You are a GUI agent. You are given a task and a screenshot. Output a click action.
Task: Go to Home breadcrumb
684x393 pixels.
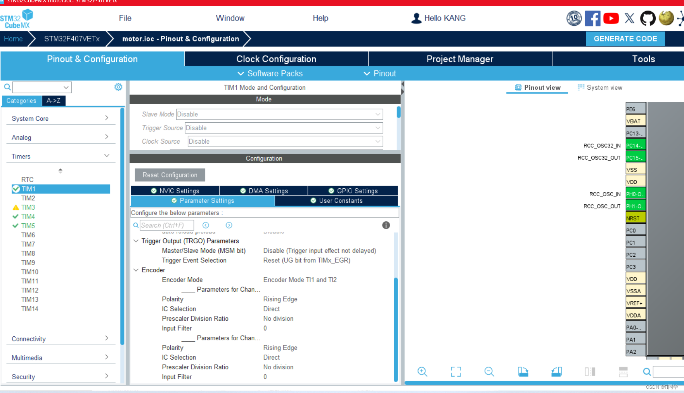pos(13,39)
